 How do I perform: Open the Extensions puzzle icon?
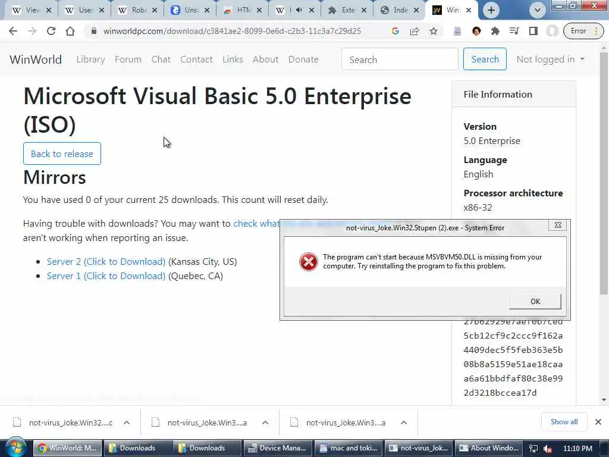[x=495, y=31]
